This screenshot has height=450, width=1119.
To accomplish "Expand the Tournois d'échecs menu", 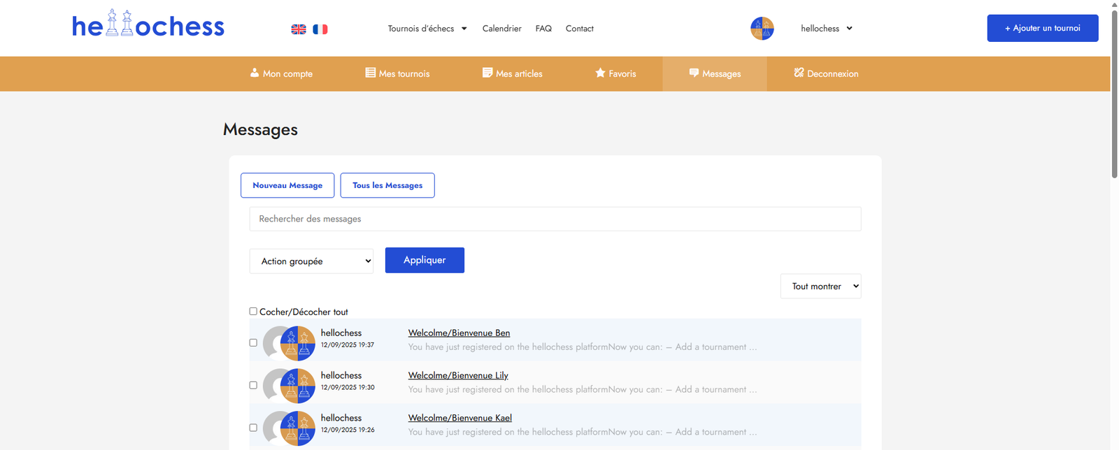I will click(x=427, y=29).
